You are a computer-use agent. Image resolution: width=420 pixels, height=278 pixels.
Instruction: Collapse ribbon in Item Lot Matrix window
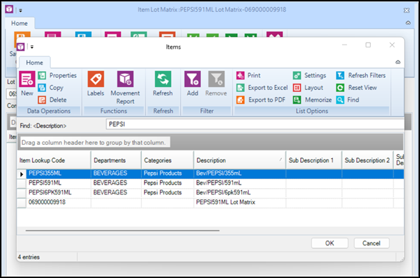[408, 23]
